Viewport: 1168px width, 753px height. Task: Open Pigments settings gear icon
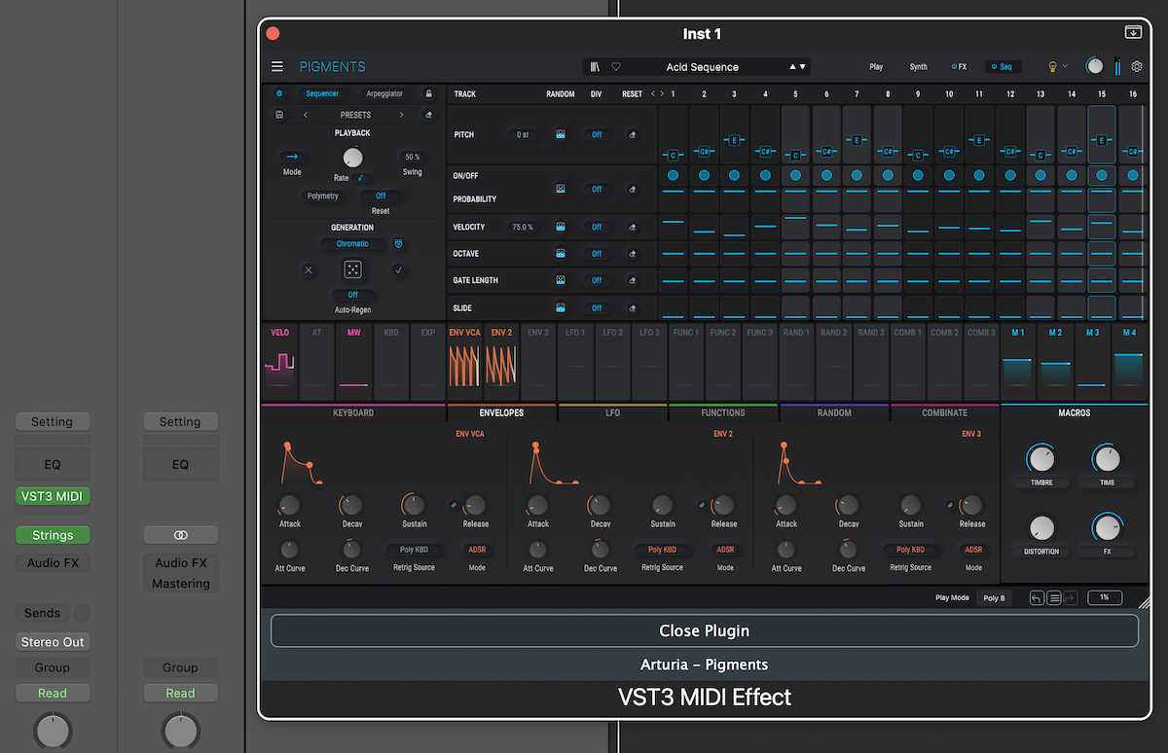[x=1137, y=66]
